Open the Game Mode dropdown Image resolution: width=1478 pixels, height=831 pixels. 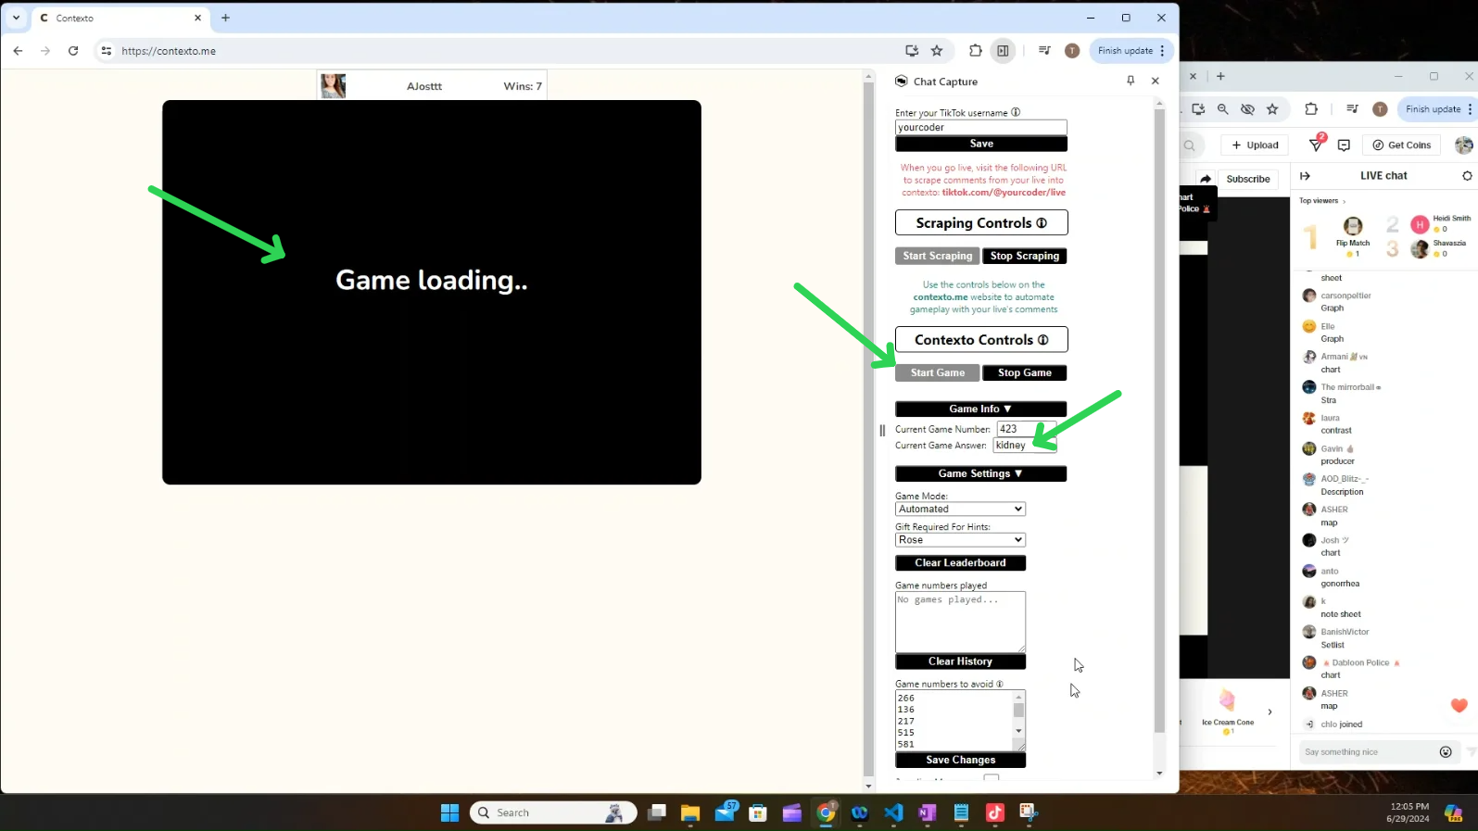[960, 509]
